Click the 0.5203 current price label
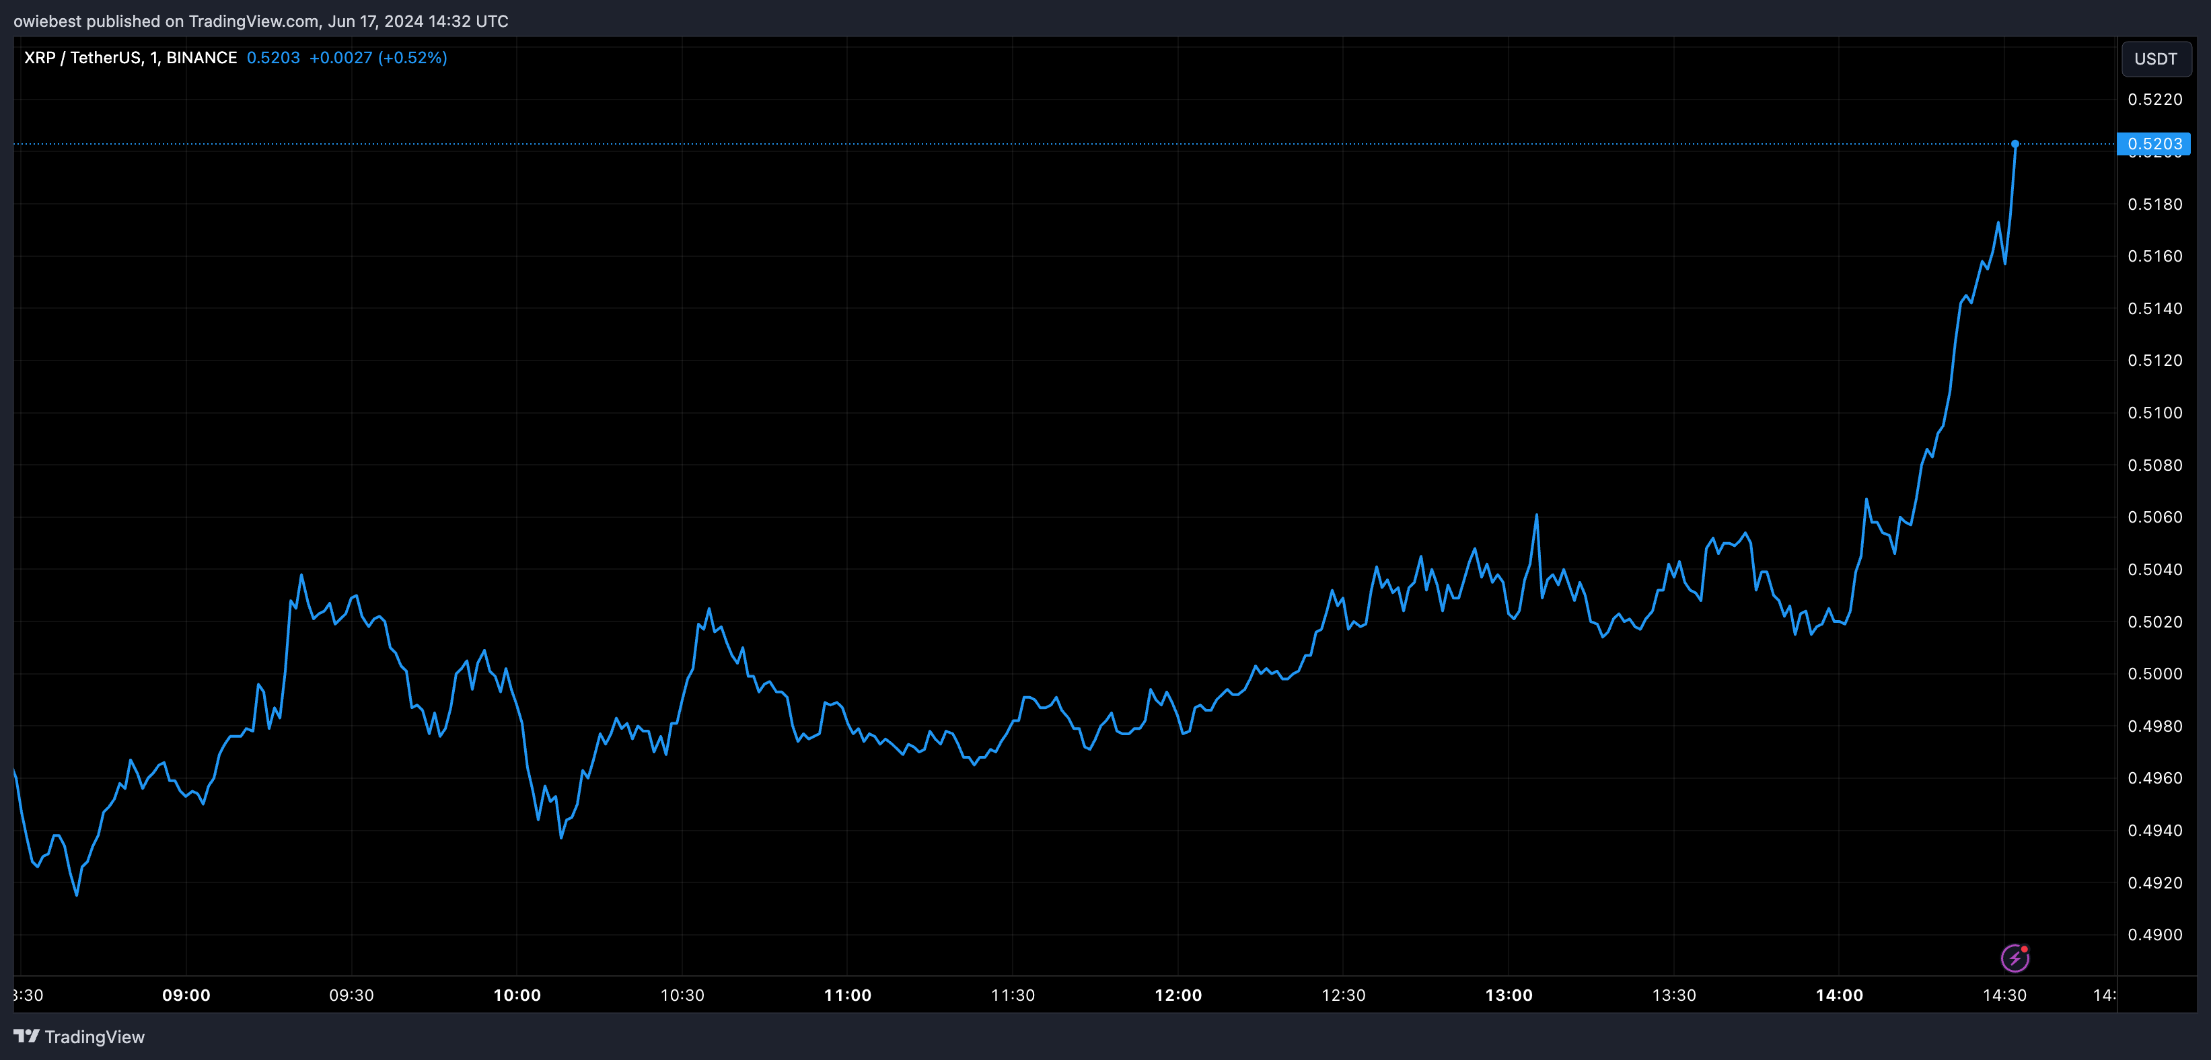 pyautogui.click(x=2154, y=143)
